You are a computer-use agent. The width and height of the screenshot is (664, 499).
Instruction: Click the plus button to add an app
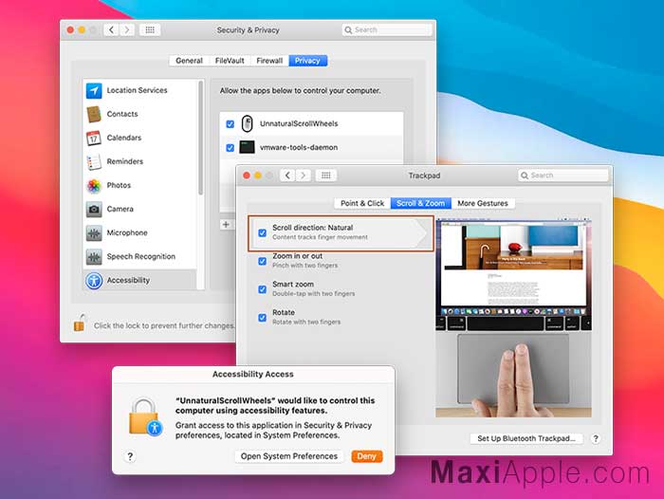[x=226, y=225]
